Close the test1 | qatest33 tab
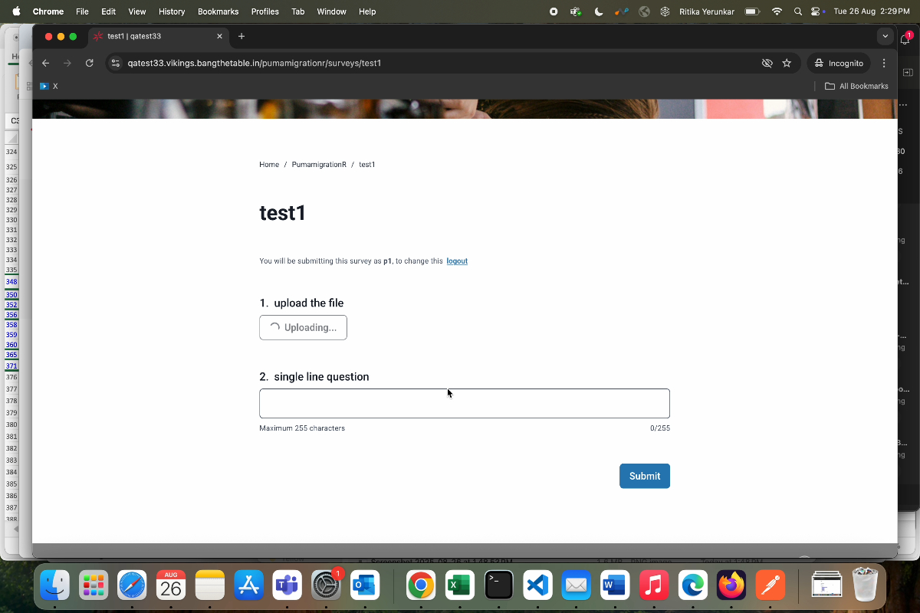 pos(220,36)
